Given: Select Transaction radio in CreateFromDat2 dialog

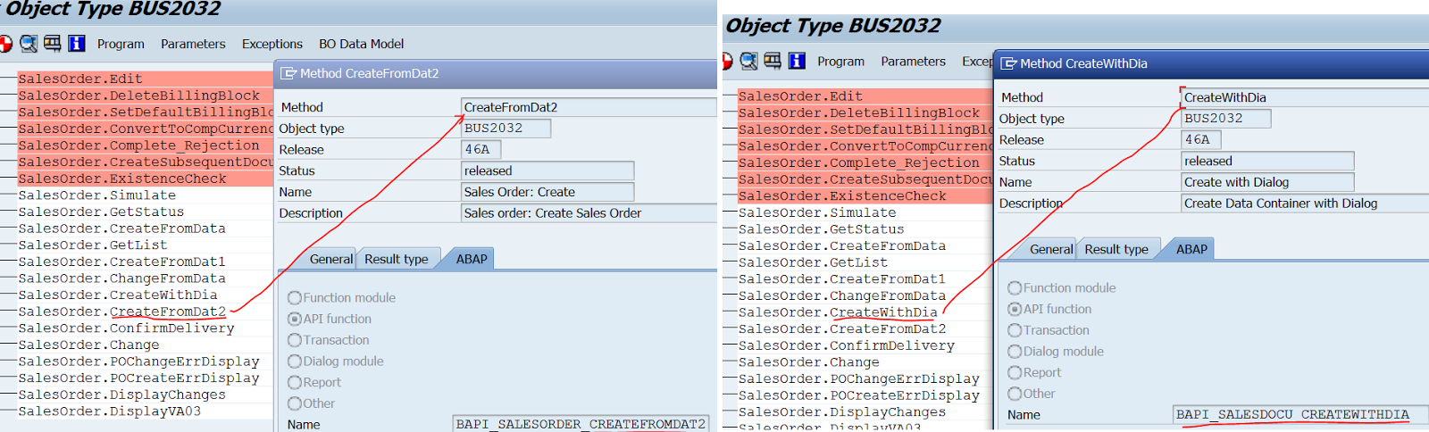Looking at the screenshot, I should [x=295, y=340].
